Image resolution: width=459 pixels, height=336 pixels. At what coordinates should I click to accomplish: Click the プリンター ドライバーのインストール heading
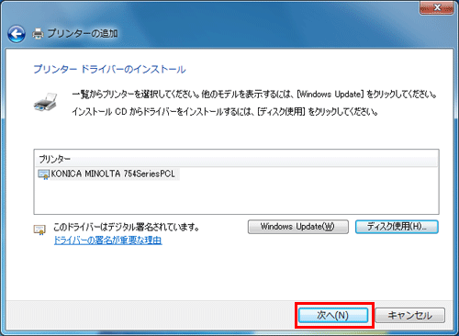[x=109, y=70]
